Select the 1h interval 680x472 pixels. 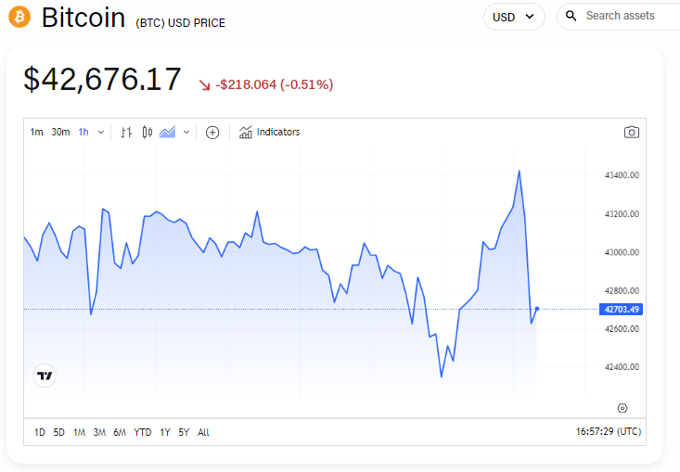pyautogui.click(x=83, y=133)
